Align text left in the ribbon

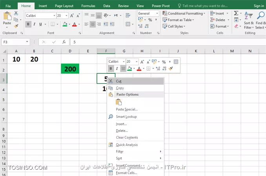(x=87, y=24)
